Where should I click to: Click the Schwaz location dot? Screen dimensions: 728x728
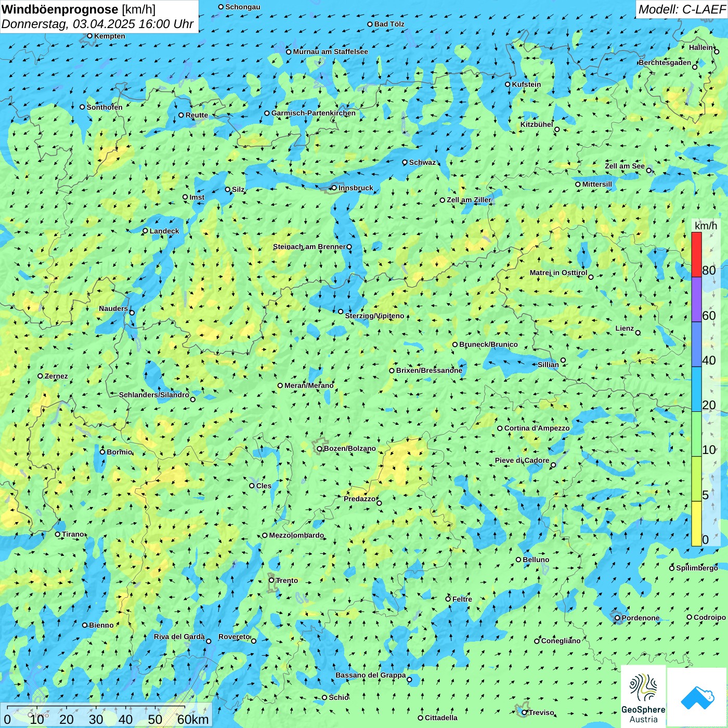pyautogui.click(x=405, y=162)
